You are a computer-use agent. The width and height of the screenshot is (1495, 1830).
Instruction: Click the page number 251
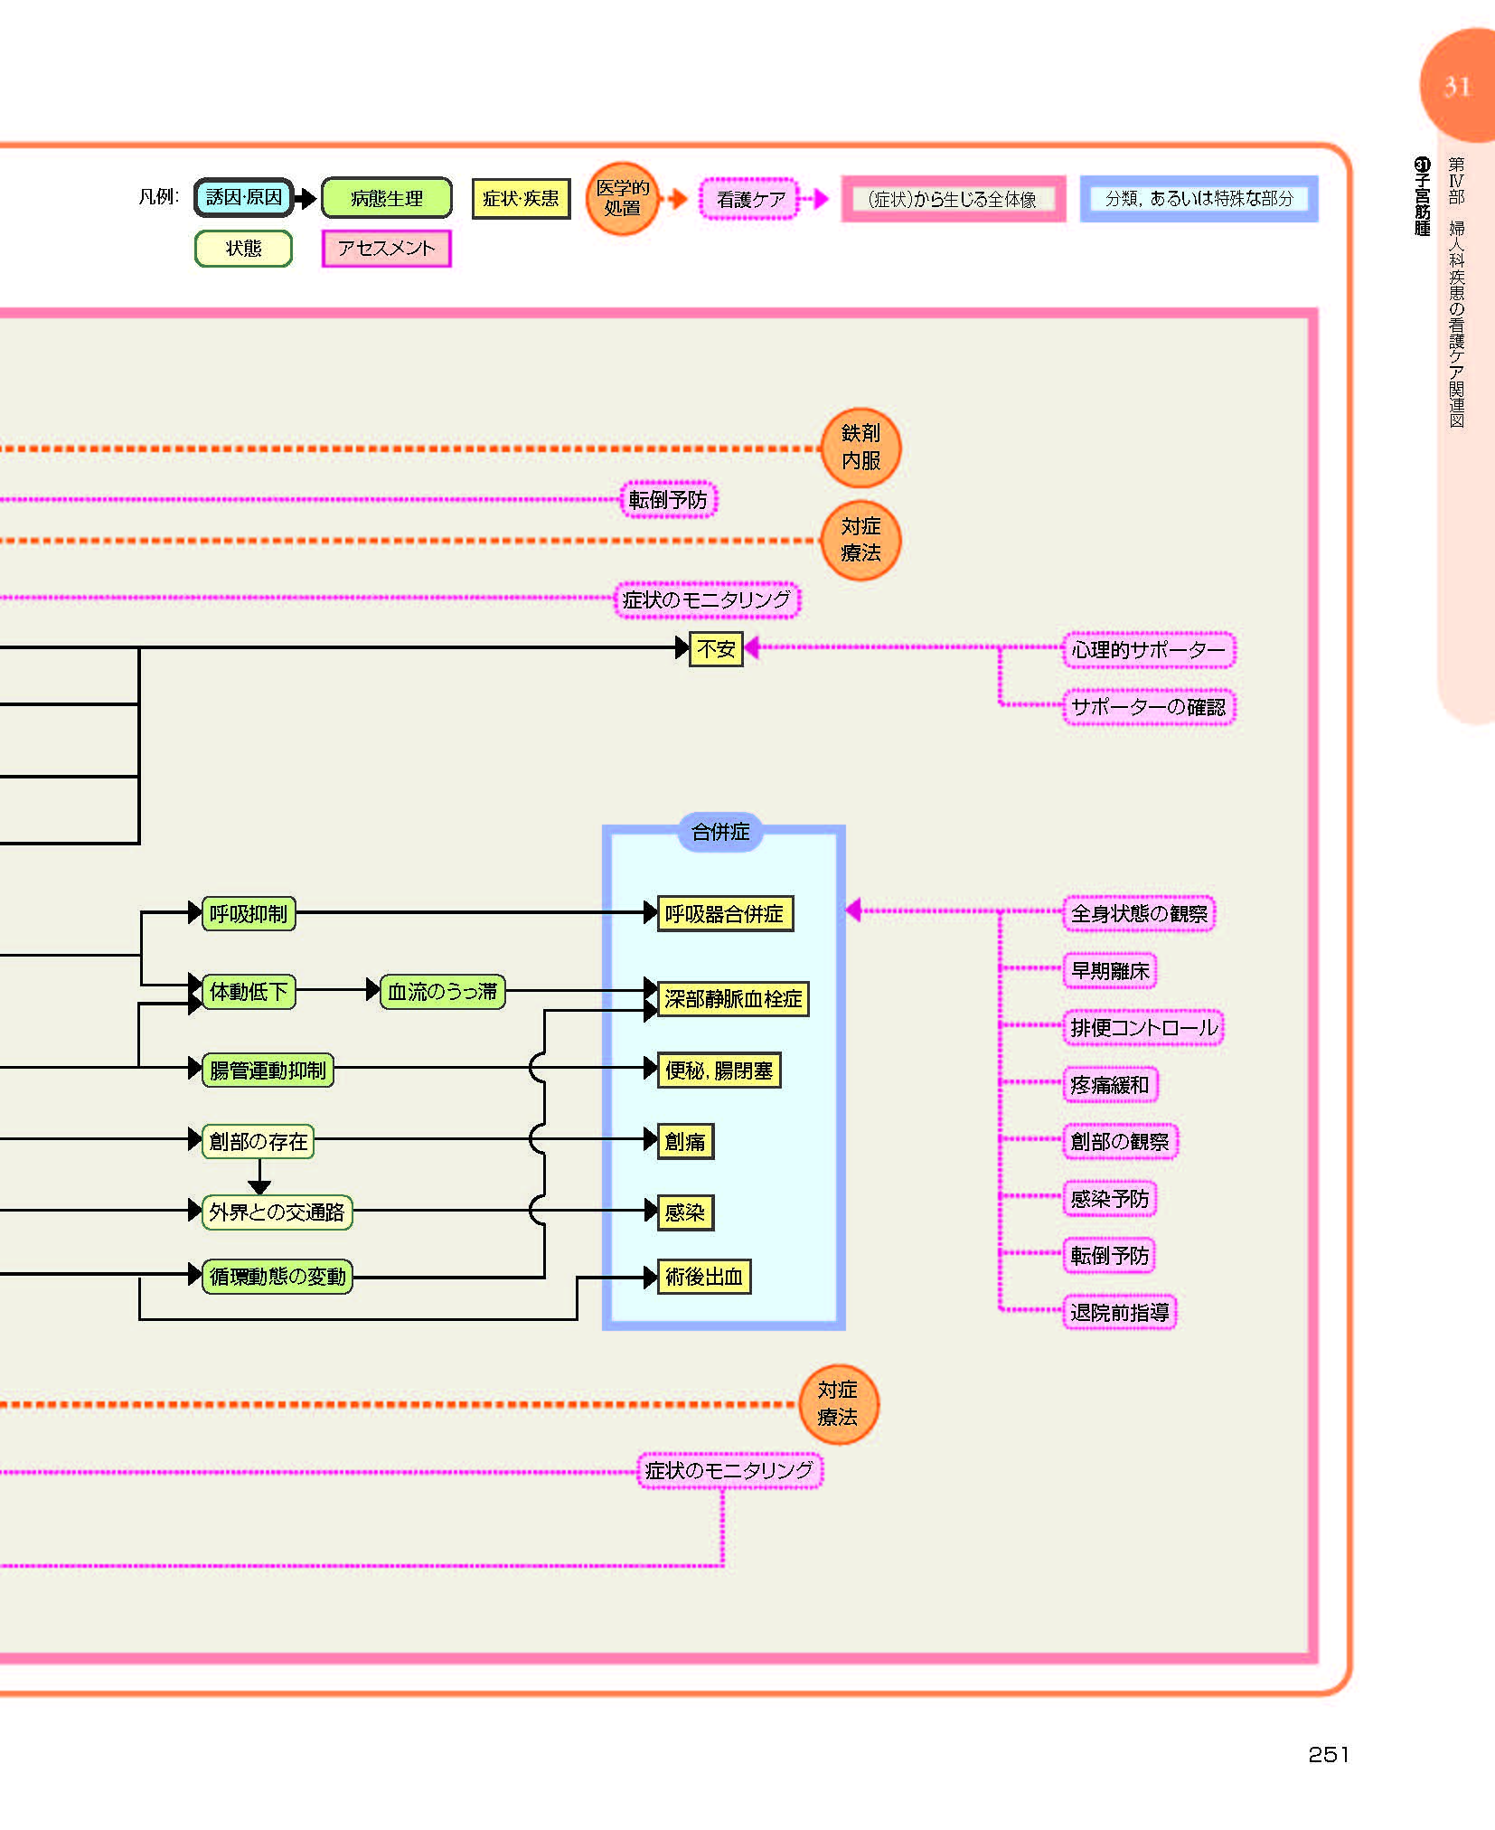1328,1754
